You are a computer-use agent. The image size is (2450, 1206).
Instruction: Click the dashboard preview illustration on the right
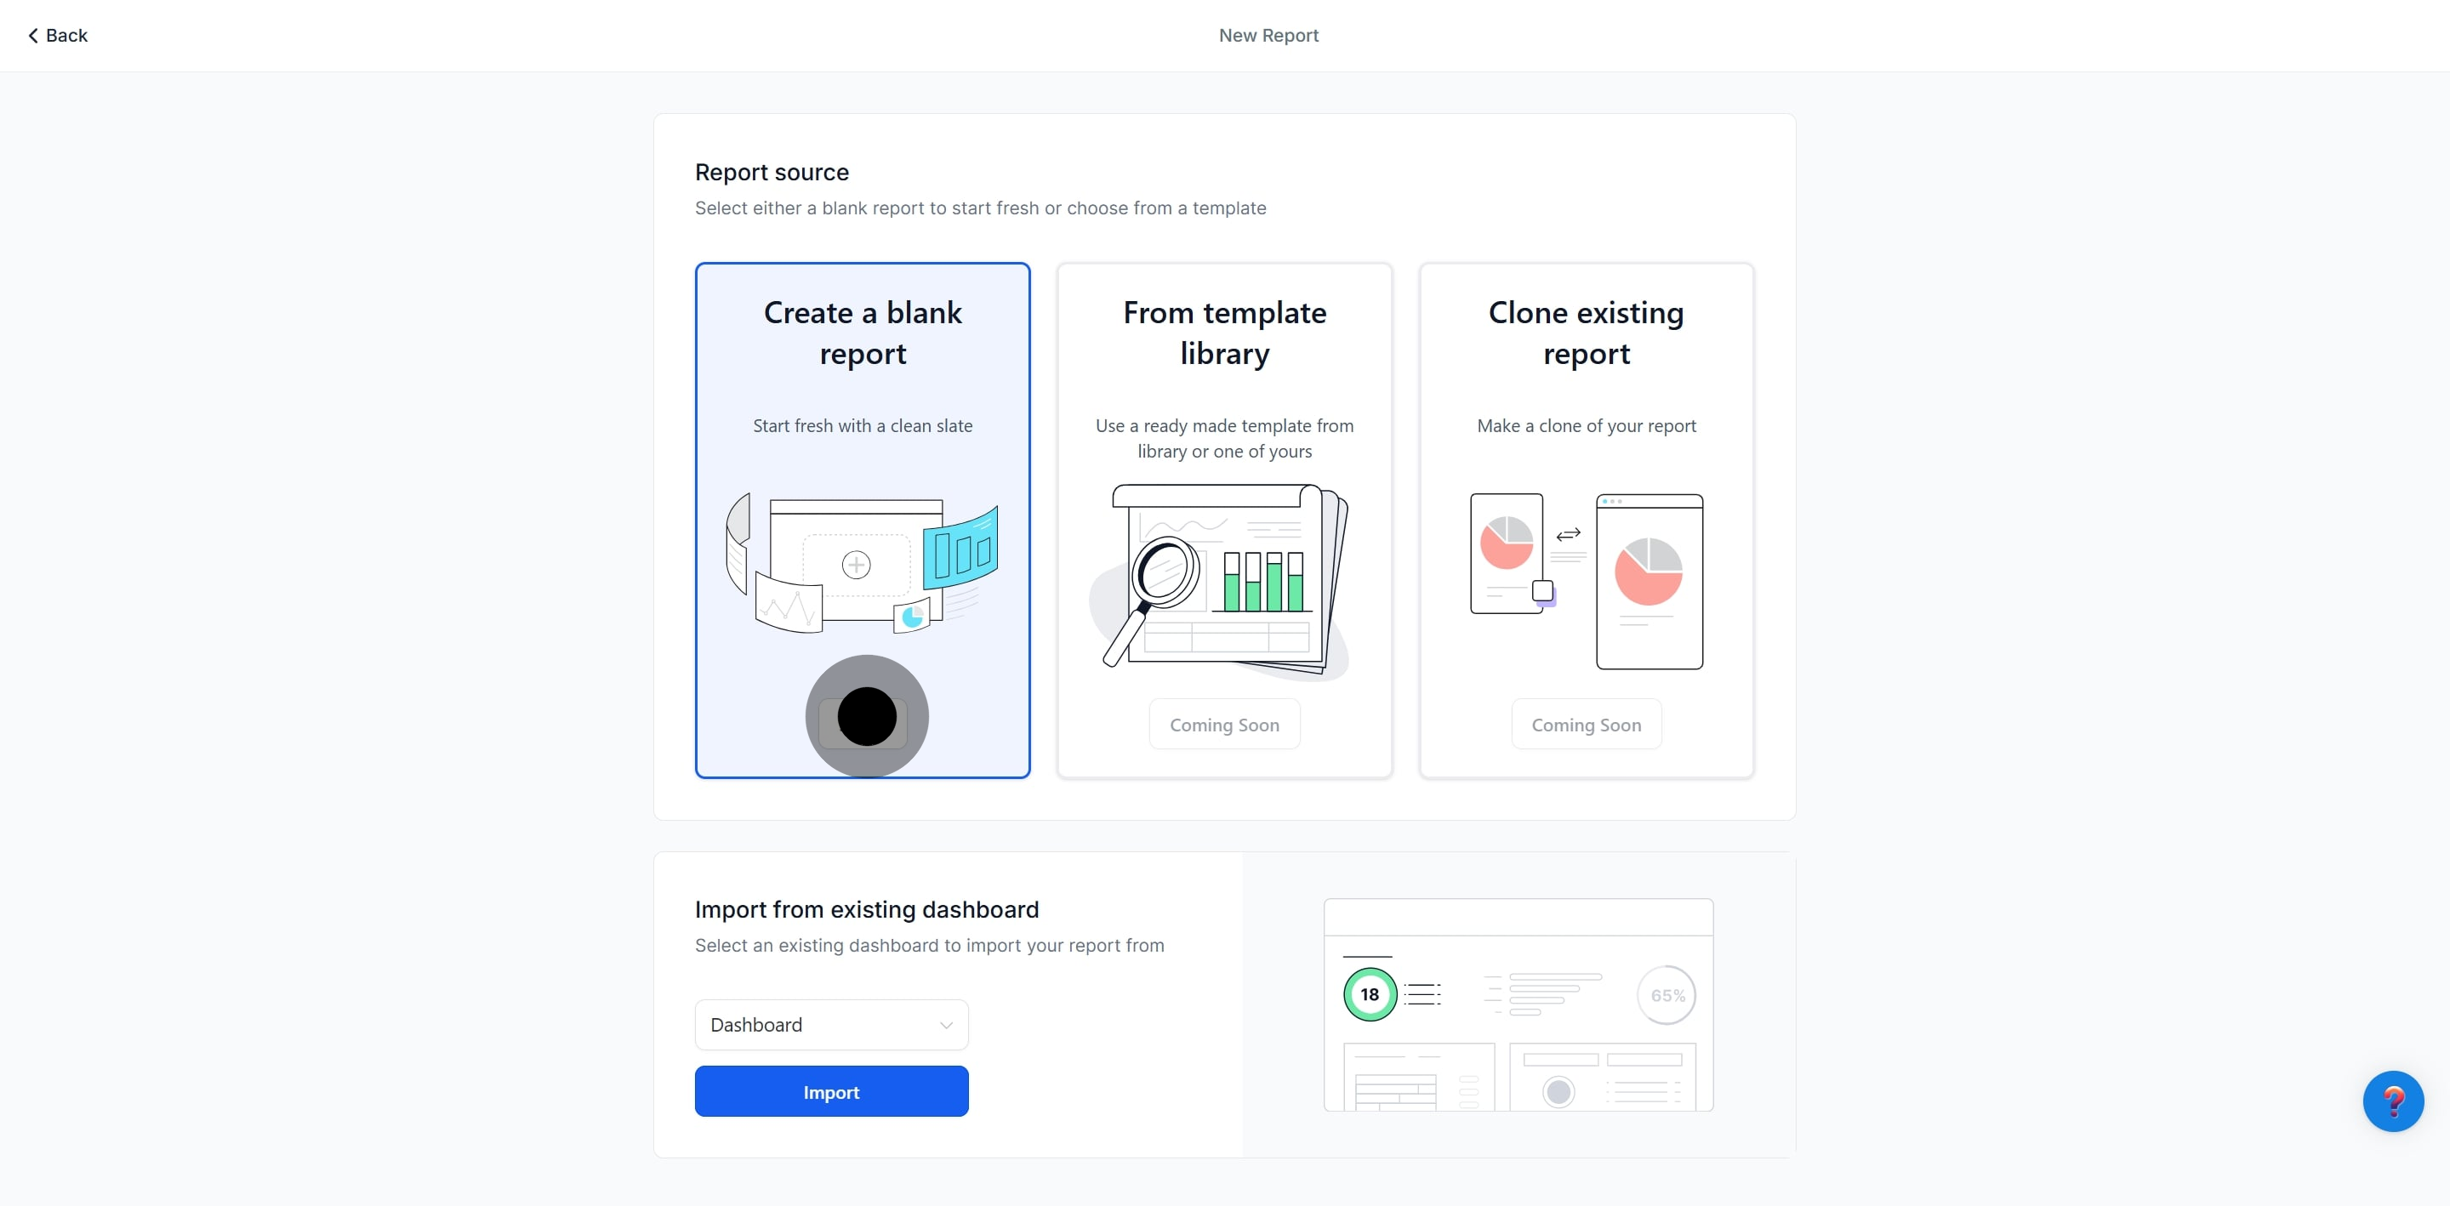click(x=1518, y=1005)
